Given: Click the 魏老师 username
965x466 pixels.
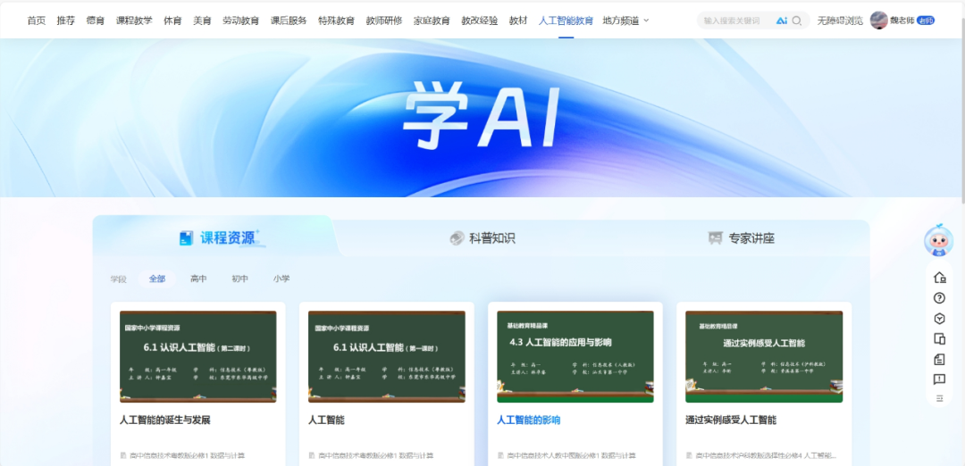Looking at the screenshot, I should 902,21.
